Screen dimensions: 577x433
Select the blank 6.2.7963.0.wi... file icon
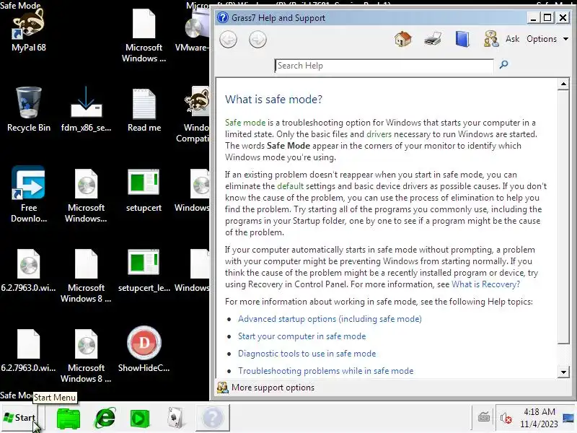[29, 351]
